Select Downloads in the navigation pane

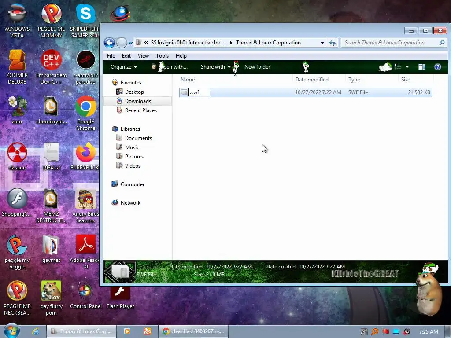[138, 101]
